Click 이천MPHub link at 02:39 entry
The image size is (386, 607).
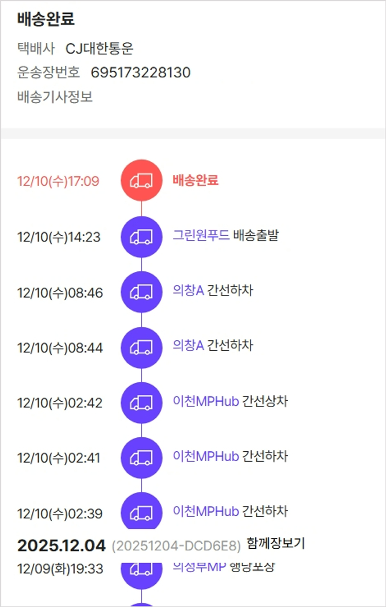pyautogui.click(x=206, y=512)
